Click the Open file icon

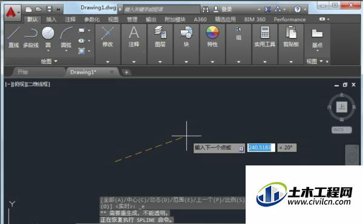[x=39, y=10]
